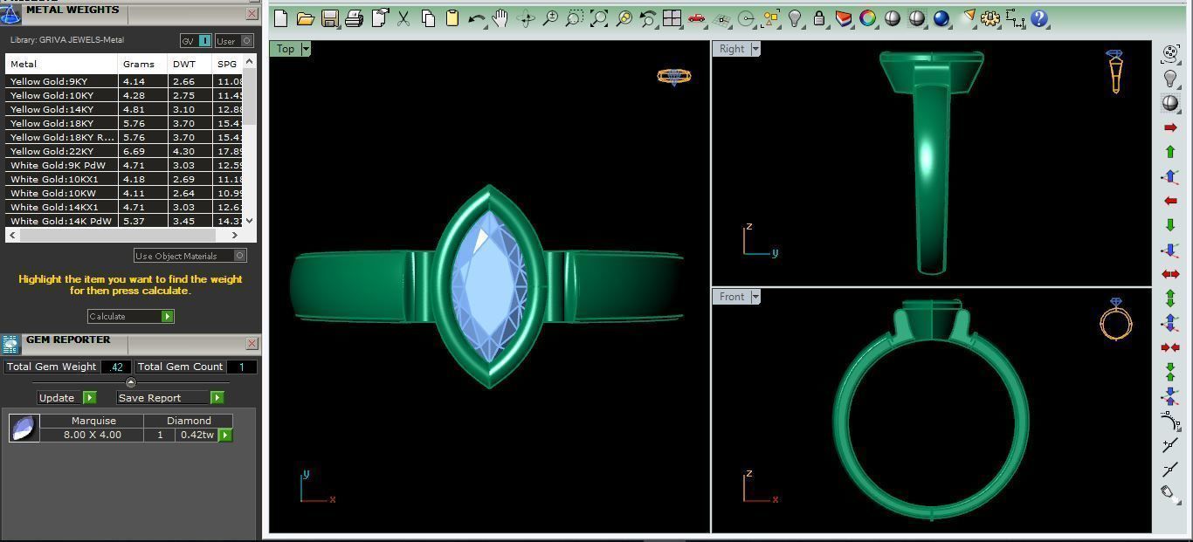The height and width of the screenshot is (542, 1193).
Task: Open the layers panel icon
Action: click(844, 18)
